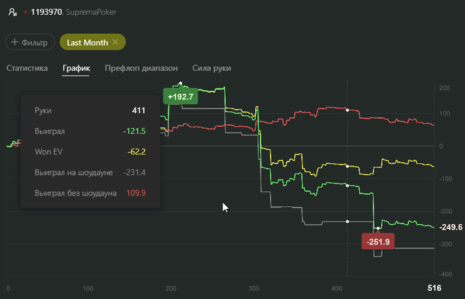Viewport: 465px width, 299px height.
Task: Switch to the График tab
Action: [x=76, y=68]
